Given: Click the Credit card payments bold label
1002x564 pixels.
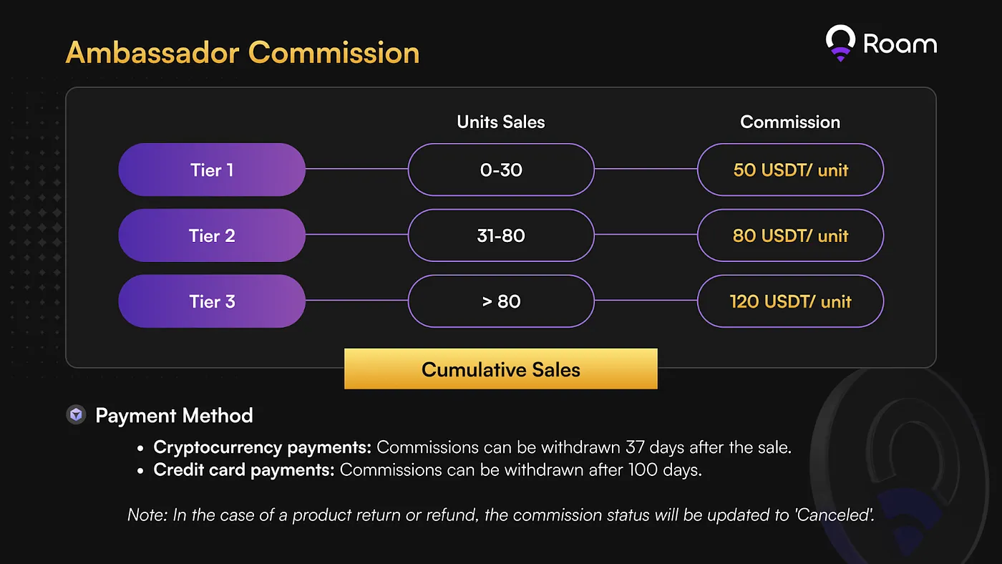Looking at the screenshot, I should [244, 470].
